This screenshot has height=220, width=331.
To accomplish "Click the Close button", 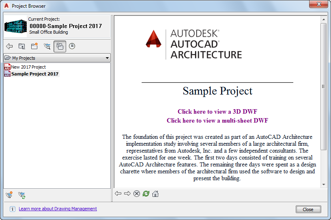I will coord(308,209).
